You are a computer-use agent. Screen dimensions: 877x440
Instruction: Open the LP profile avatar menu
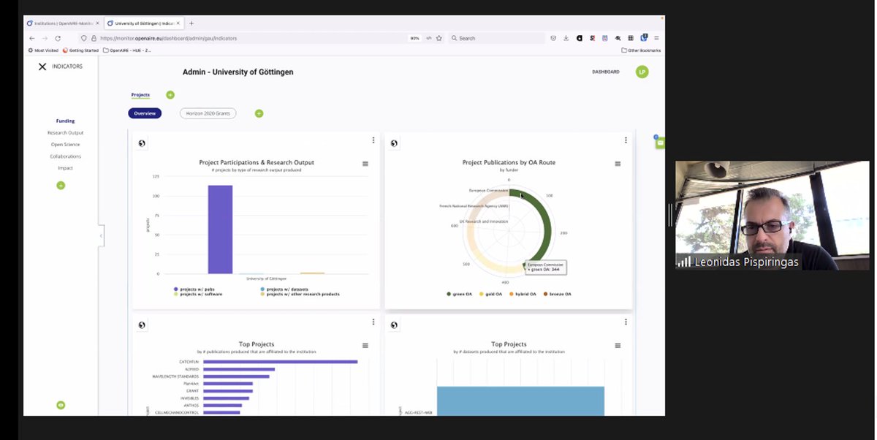coord(641,72)
